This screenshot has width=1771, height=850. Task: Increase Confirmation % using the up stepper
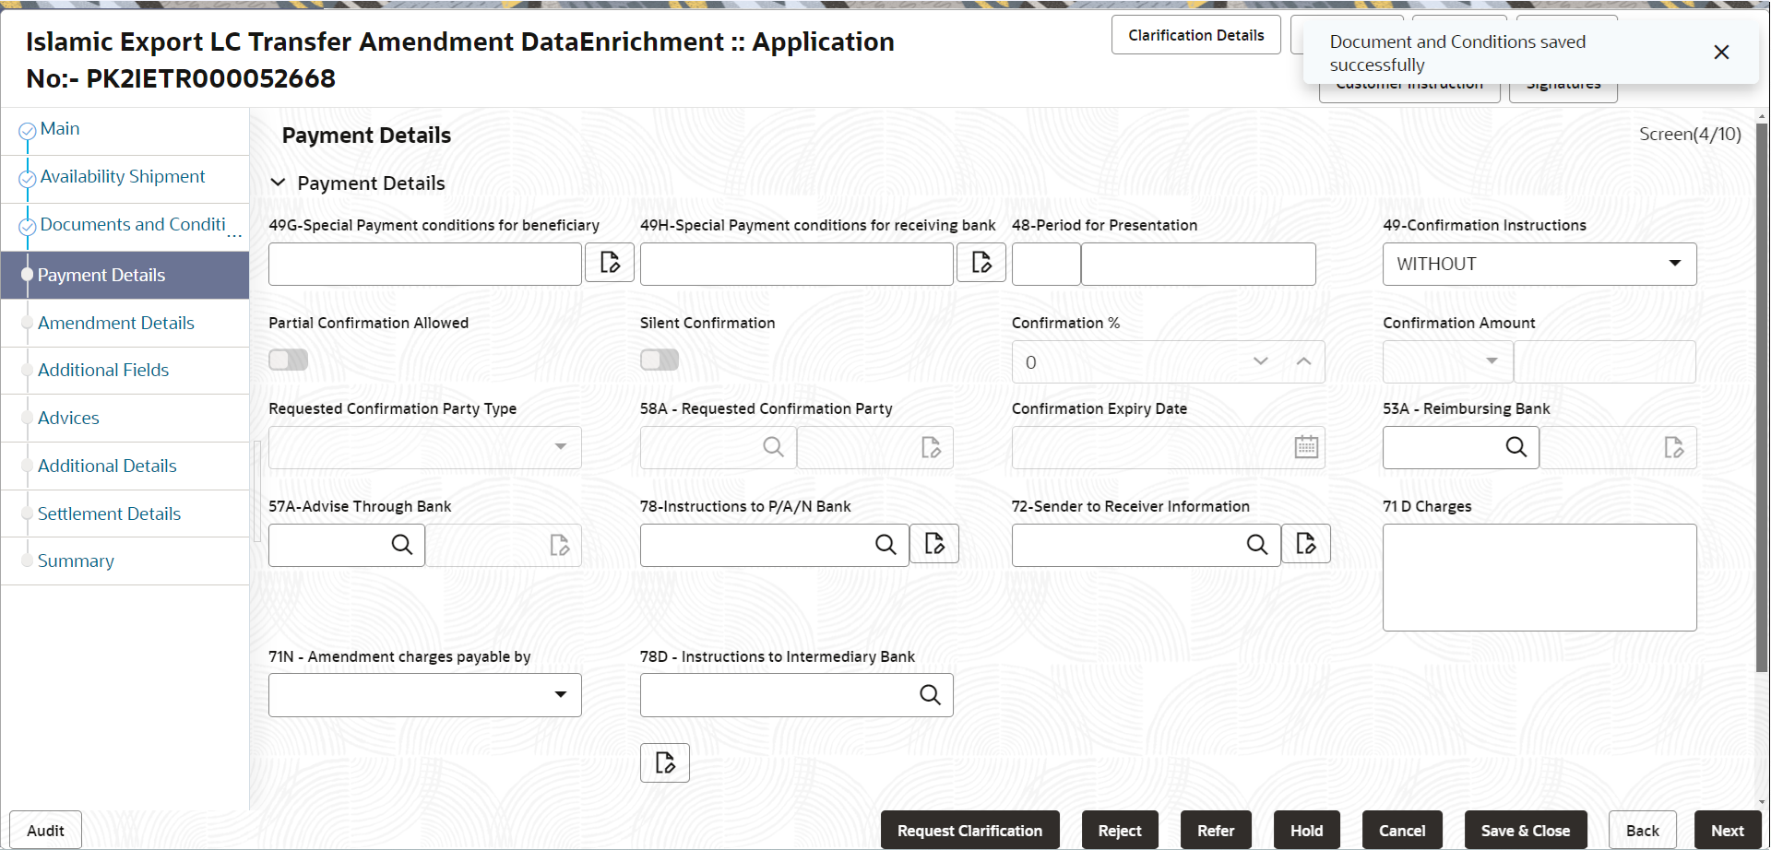pyautogui.click(x=1303, y=361)
